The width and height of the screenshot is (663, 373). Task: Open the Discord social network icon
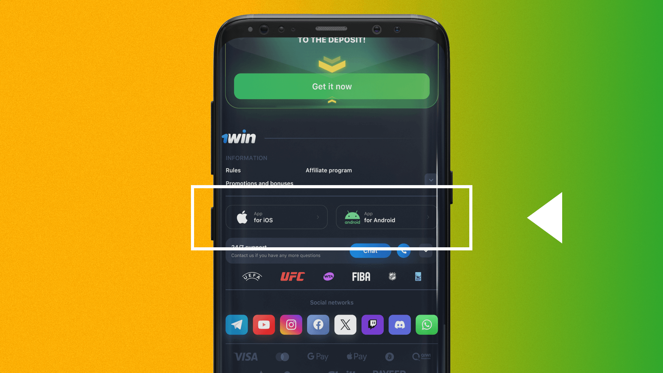pos(399,324)
